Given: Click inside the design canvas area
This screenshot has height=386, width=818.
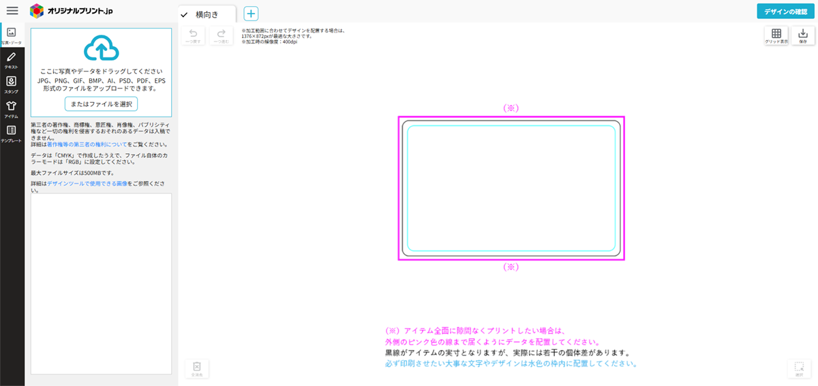Looking at the screenshot, I should tap(511, 189).
